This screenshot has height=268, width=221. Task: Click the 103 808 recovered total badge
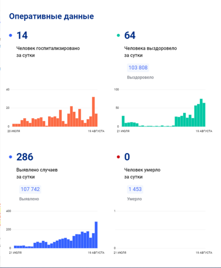pyautogui.click(x=138, y=68)
